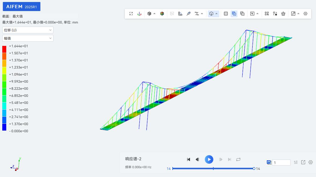Viewport: 316px width, 177px height.
Task: Click the invert selection icon
Action: click(x=275, y=14)
